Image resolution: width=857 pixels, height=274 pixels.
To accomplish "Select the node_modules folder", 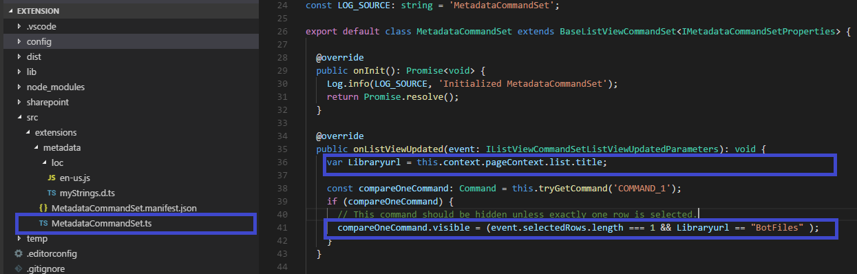I will tap(56, 87).
